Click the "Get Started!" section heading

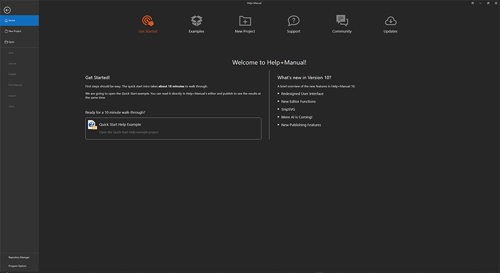[x=98, y=78]
